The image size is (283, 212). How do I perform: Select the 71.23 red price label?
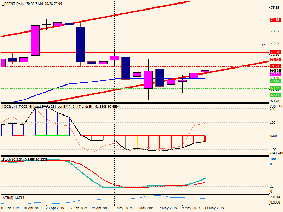click(x=275, y=66)
